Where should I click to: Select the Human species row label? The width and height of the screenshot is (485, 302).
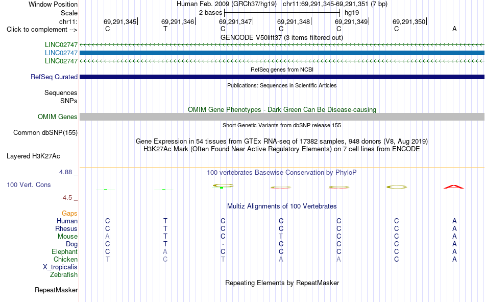click(67, 221)
